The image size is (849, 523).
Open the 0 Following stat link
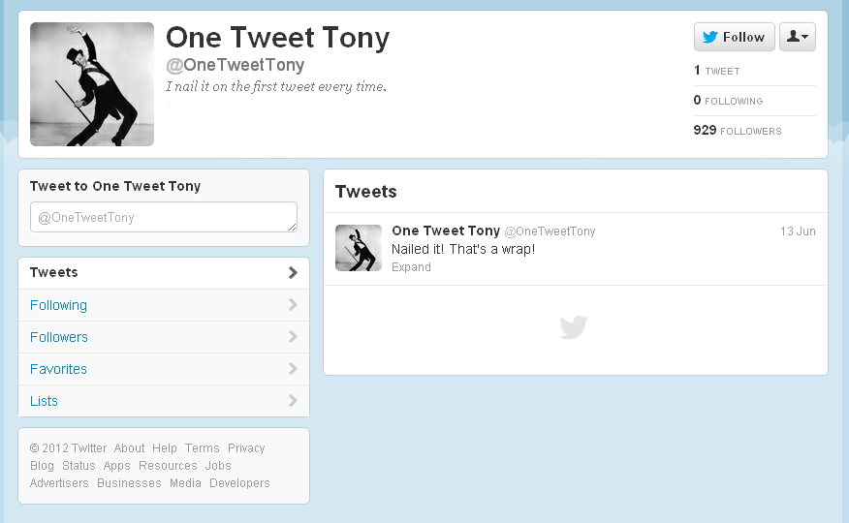pos(728,101)
